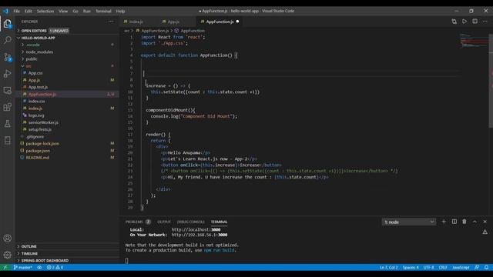The image size is (493, 277).
Task: Open the Edit menu
Action: 29,11
